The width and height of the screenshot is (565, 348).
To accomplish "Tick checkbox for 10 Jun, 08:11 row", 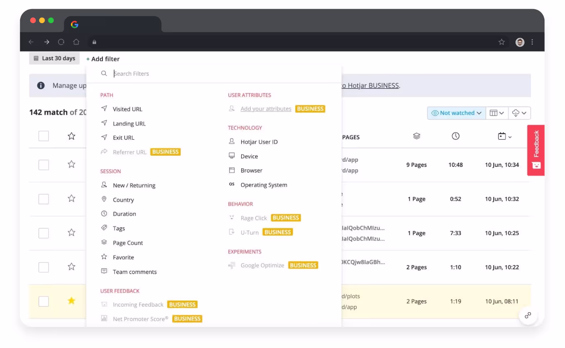I will 44,302.
